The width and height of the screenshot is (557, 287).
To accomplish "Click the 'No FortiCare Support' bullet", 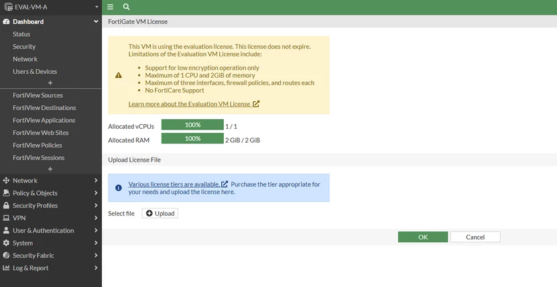I will point(174,91).
